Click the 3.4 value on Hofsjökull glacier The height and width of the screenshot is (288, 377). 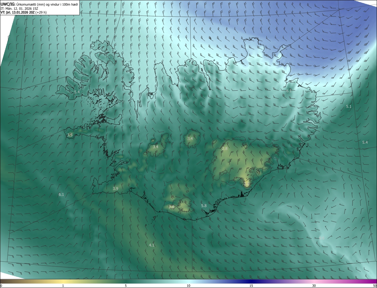[x=190, y=138]
